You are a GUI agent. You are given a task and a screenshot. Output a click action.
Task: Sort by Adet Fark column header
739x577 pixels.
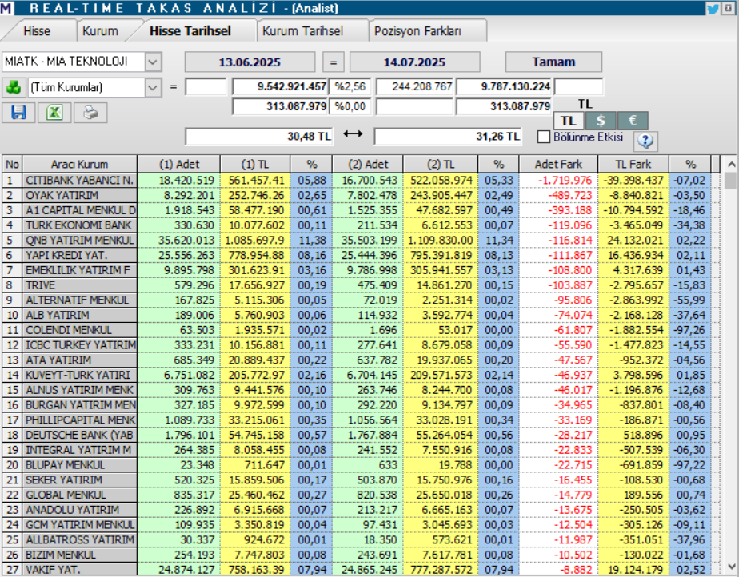558,165
